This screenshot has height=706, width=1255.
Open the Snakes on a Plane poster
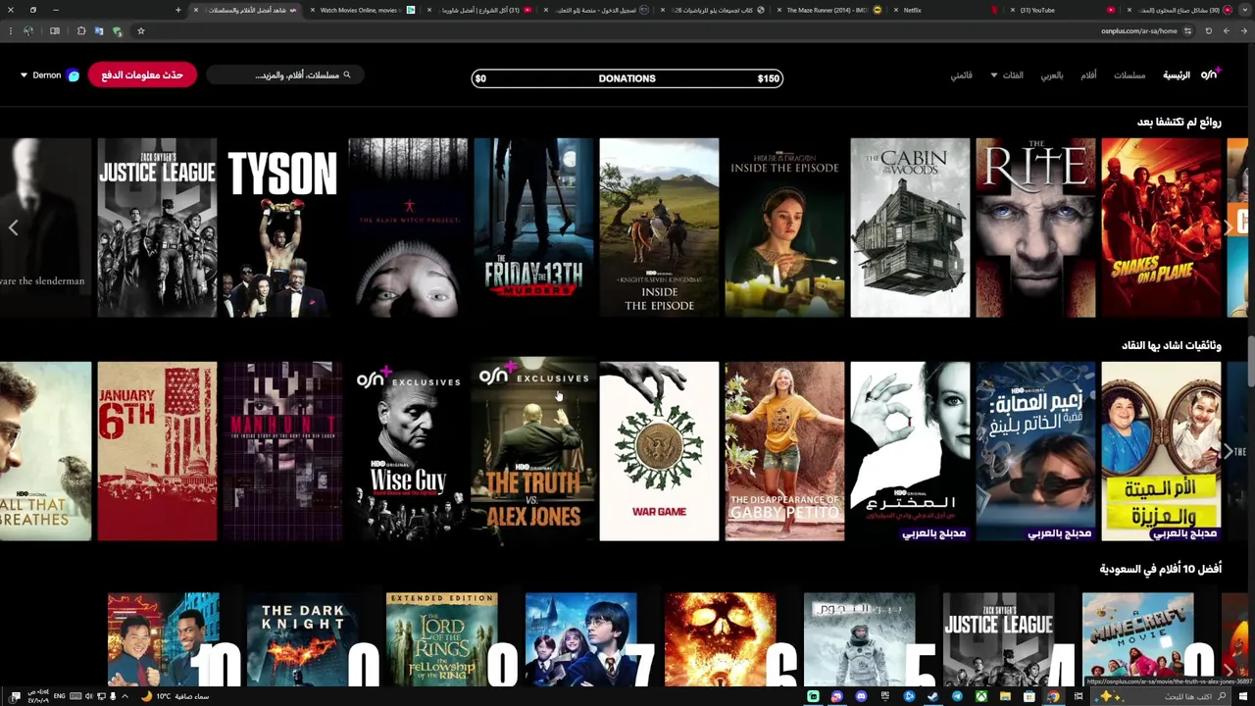1161,227
